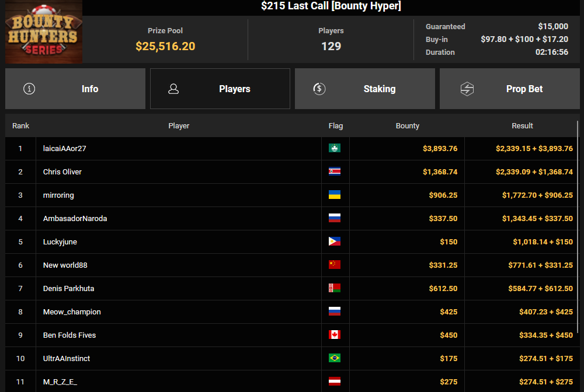Image resolution: width=584 pixels, height=392 pixels.
Task: Click the Result column header
Action: click(522, 125)
